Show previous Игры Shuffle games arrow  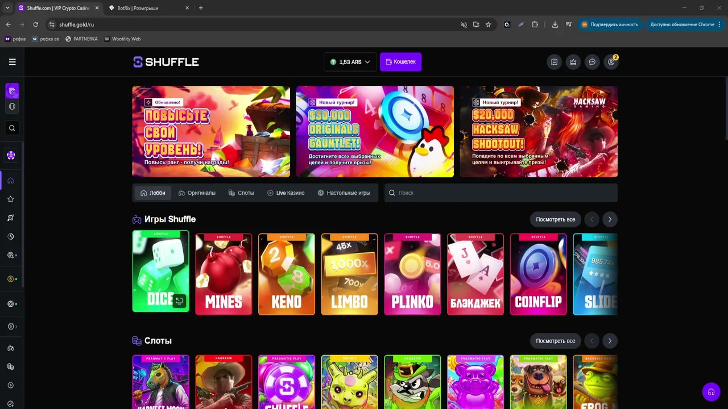click(591, 219)
